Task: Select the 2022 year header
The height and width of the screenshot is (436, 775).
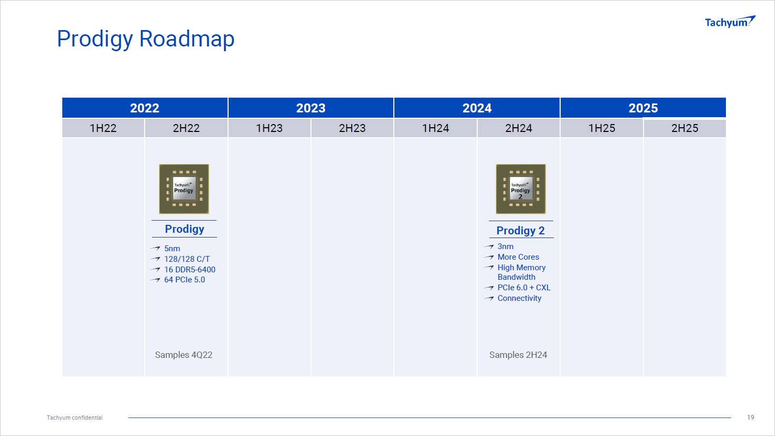Action: tap(145, 108)
